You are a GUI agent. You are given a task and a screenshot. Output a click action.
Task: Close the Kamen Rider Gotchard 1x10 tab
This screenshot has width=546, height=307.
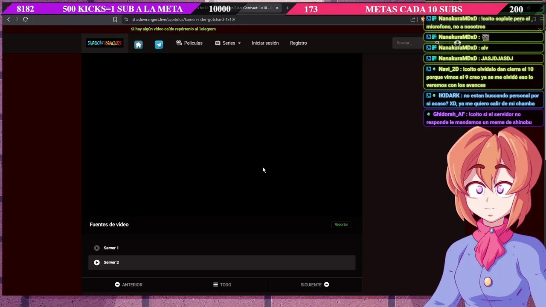pos(277,8)
